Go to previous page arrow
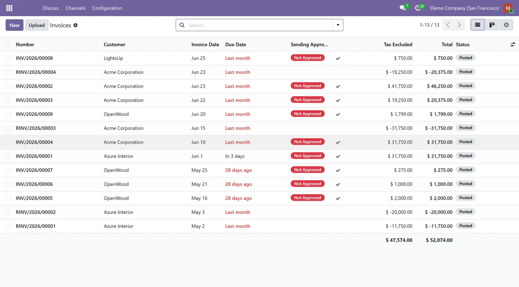Screen dimensions: 519x287 (448, 25)
